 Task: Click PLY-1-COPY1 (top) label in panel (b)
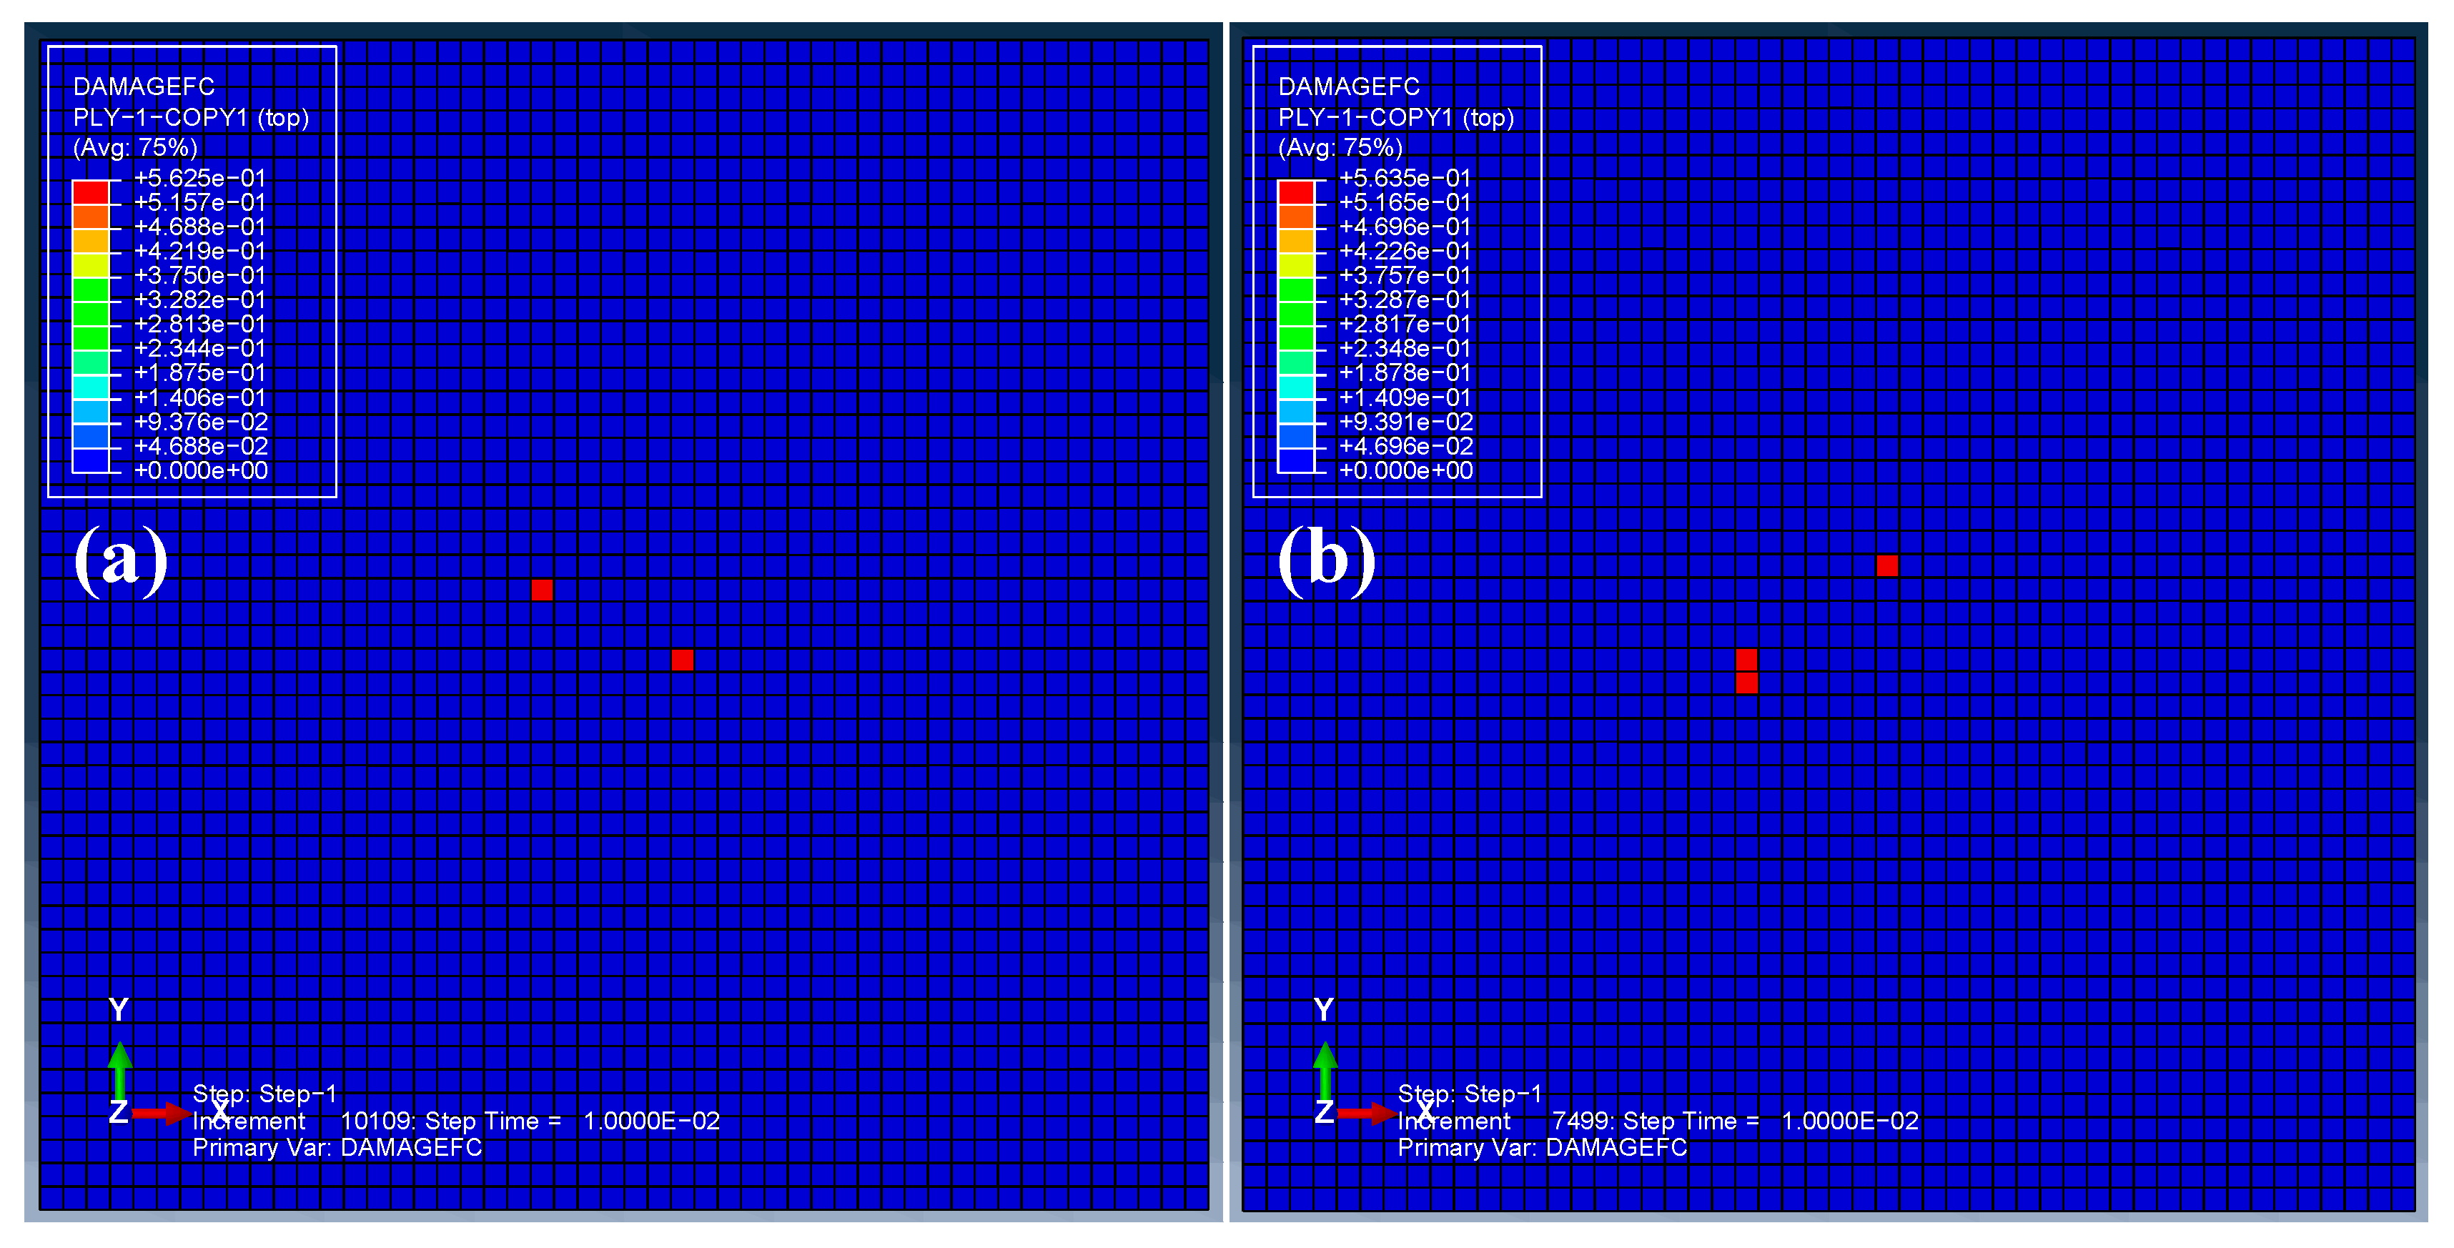point(1395,117)
